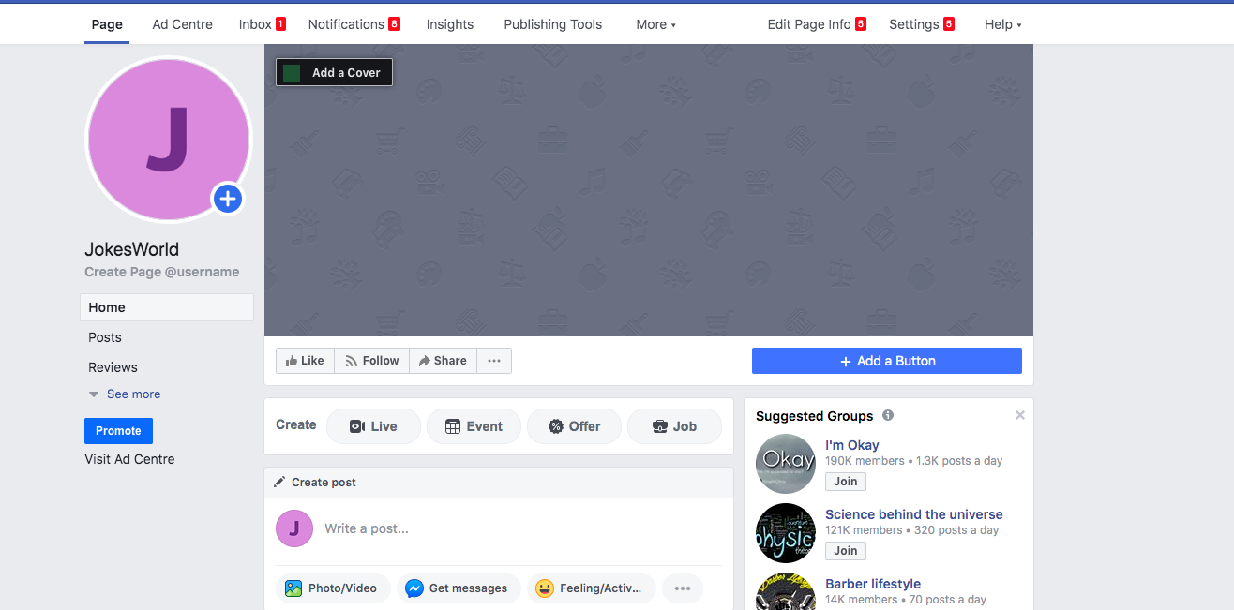Switch to the Page tab
This screenshot has width=1234, height=610.
[x=107, y=24]
